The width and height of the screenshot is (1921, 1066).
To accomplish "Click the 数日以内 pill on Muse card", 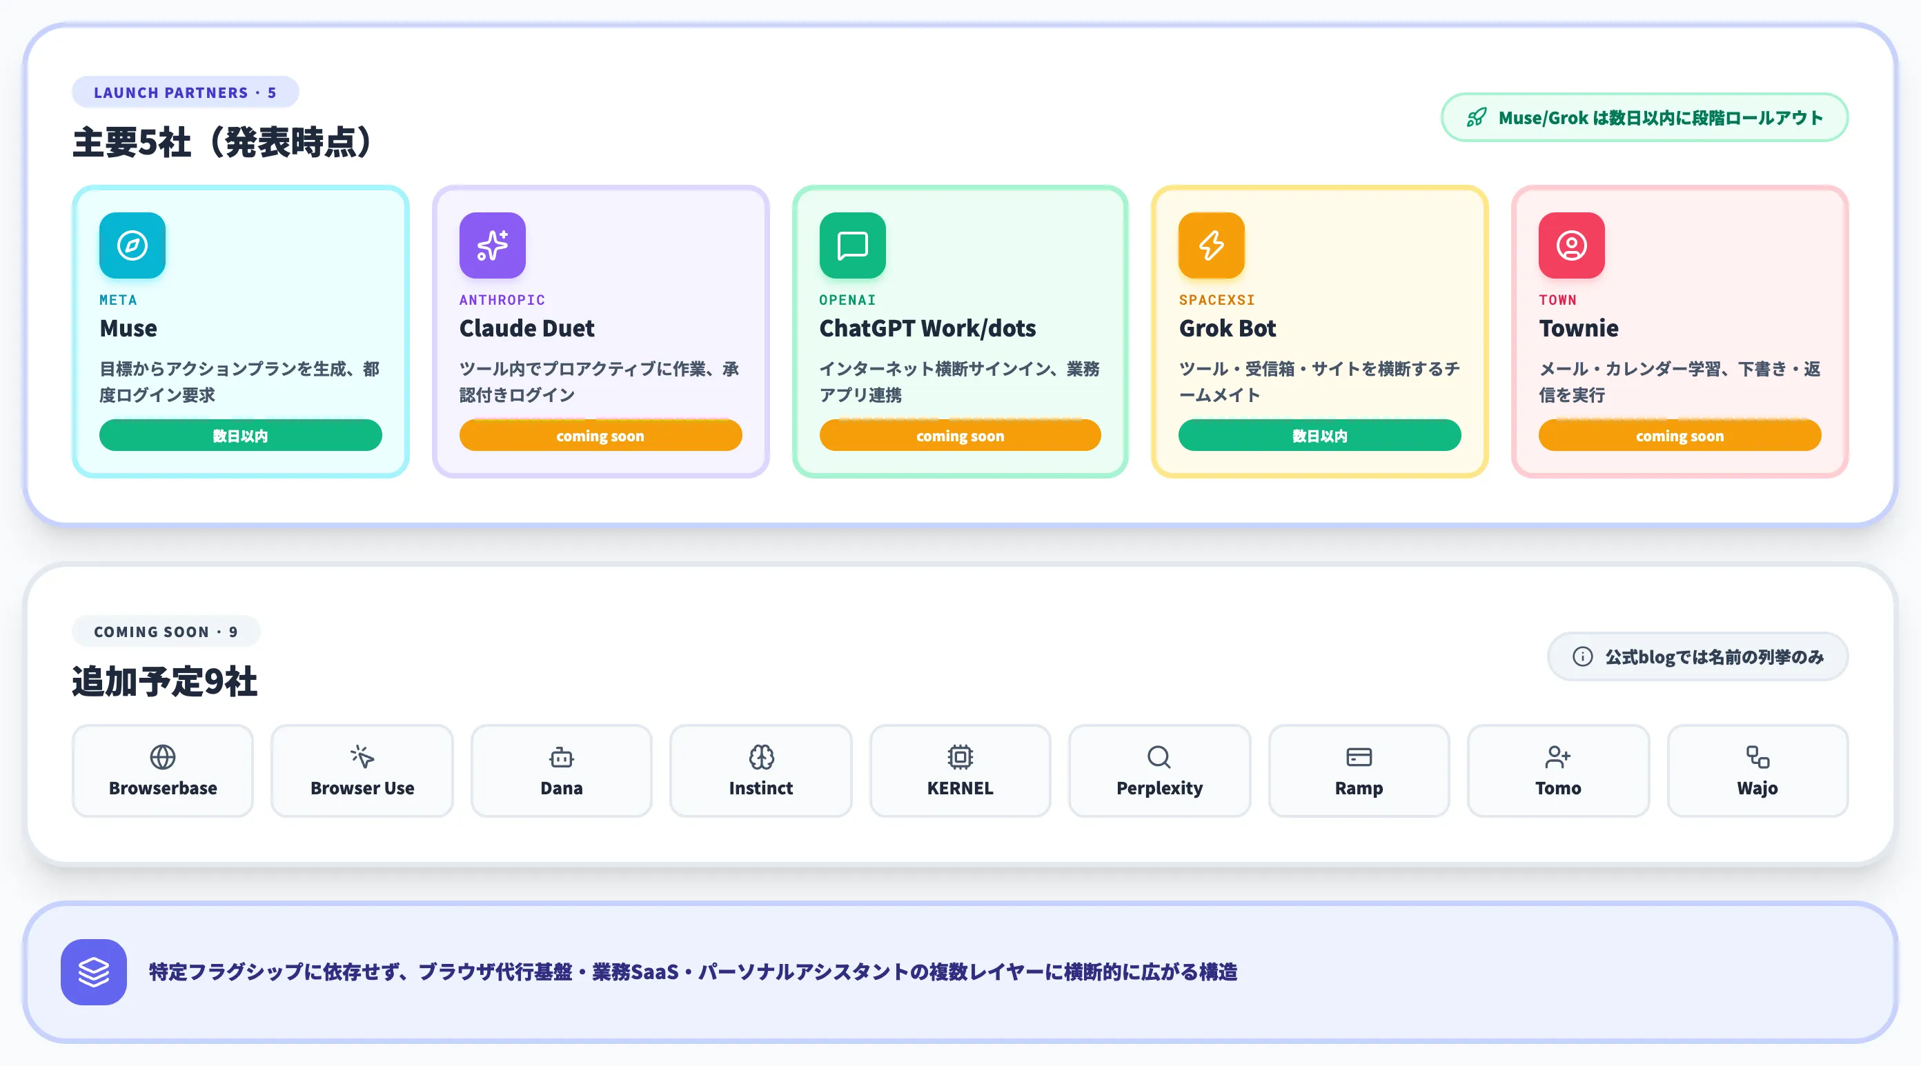I will (x=240, y=435).
